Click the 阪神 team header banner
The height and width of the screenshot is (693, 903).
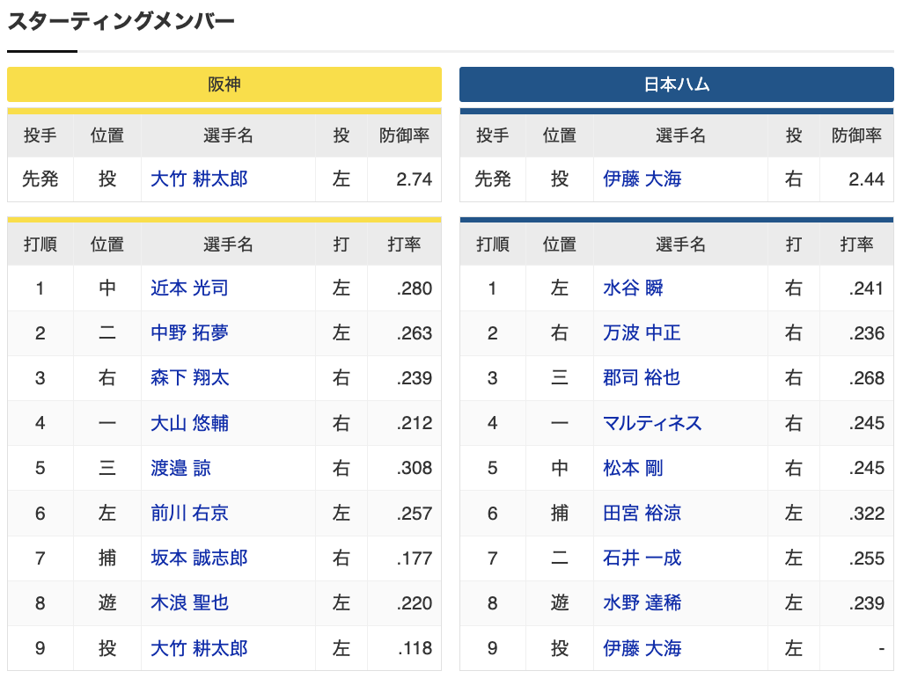224,84
